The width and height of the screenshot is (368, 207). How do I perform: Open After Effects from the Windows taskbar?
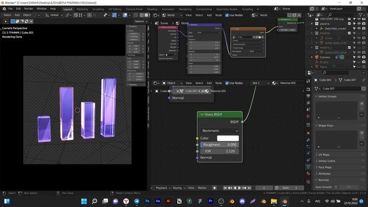click(158, 201)
